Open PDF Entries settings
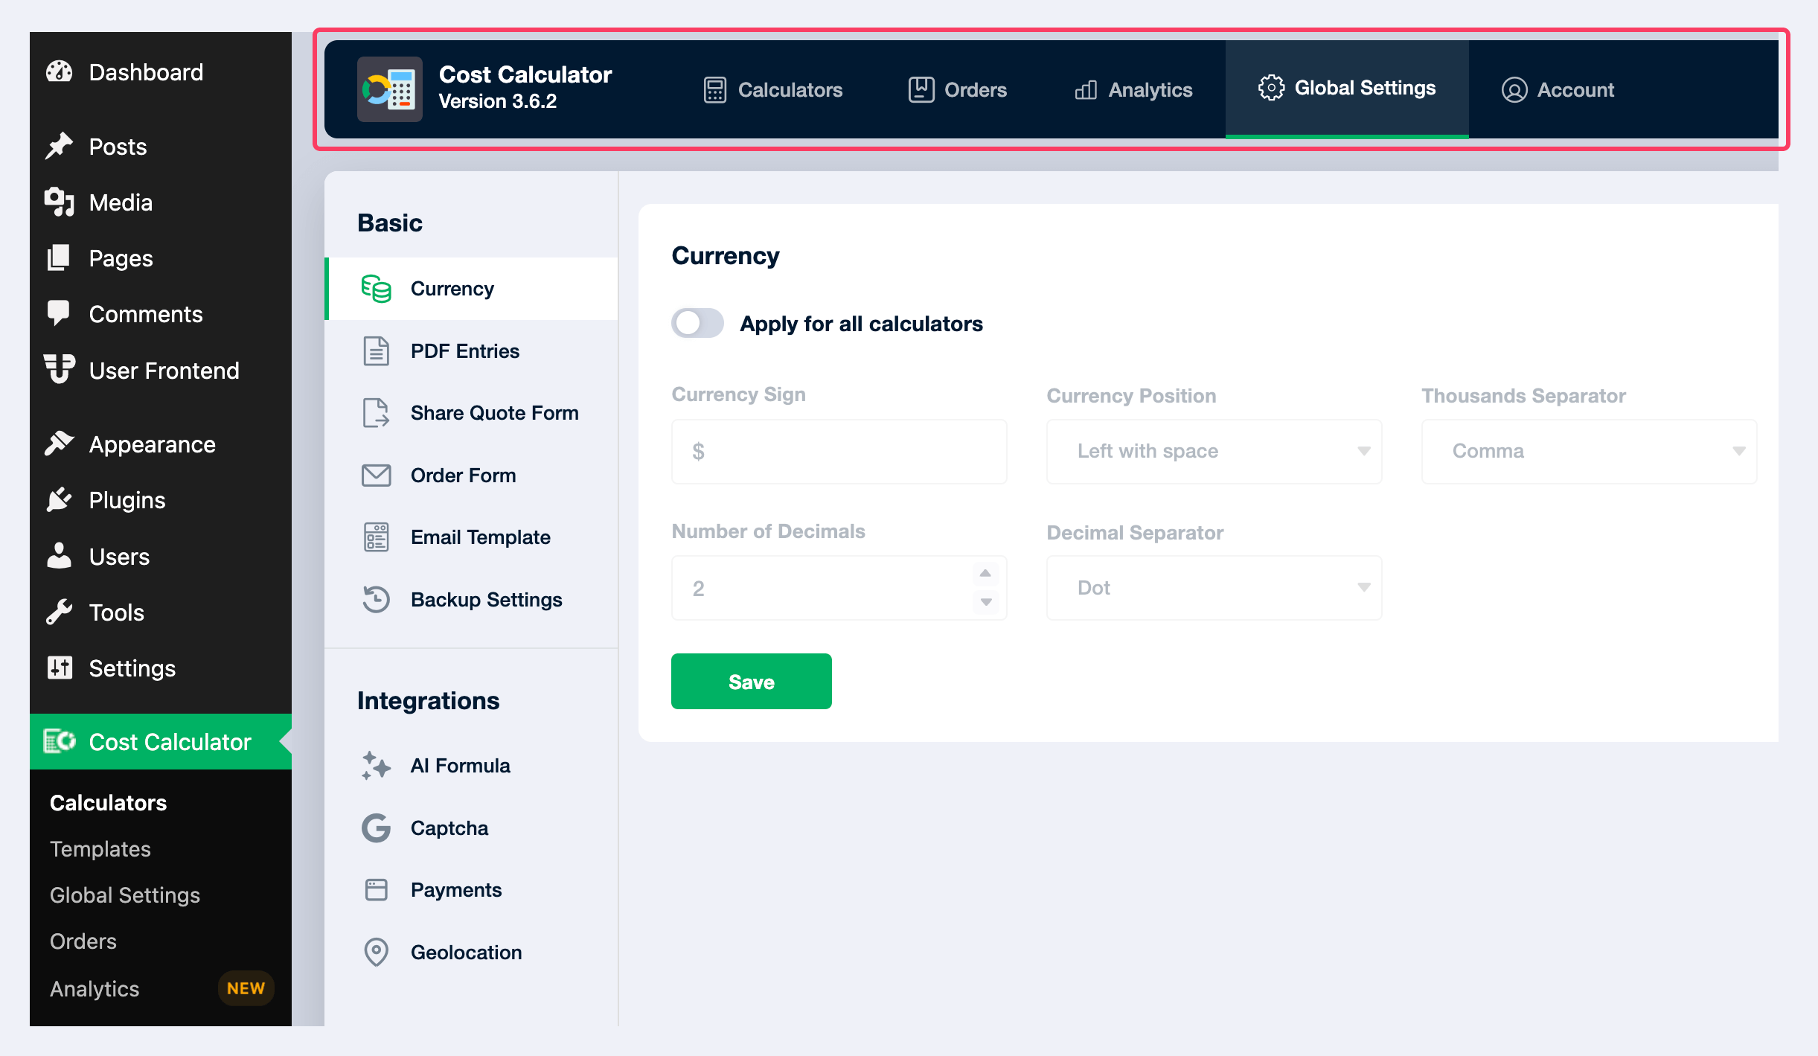The width and height of the screenshot is (1818, 1056). coord(472,351)
